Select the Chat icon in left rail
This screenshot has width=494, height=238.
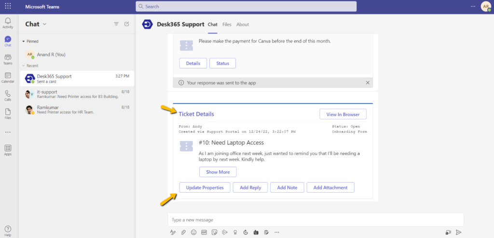[x=8, y=41]
